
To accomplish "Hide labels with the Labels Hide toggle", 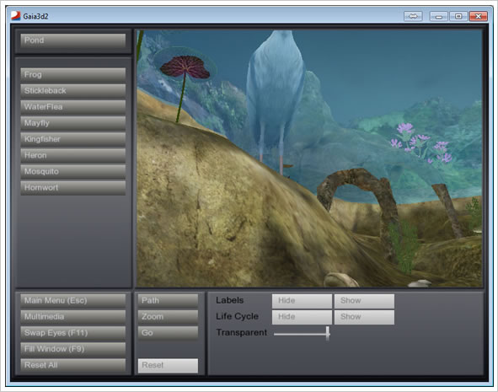I will coord(302,301).
